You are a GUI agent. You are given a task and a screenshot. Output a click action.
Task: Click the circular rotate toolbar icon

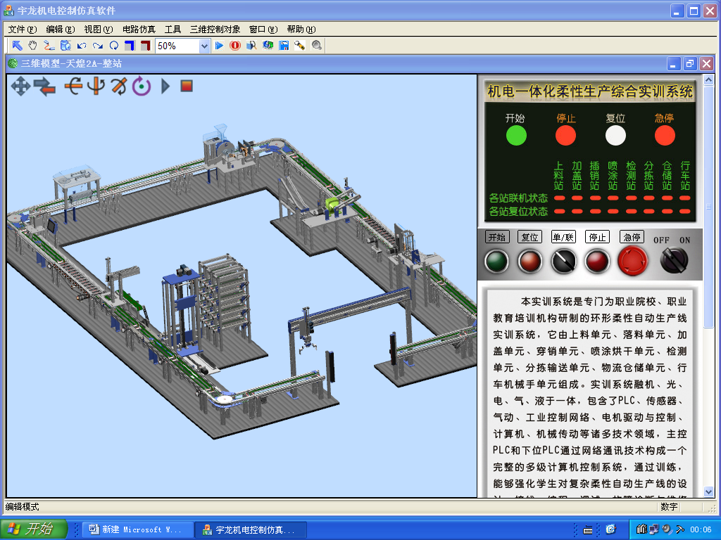click(113, 46)
